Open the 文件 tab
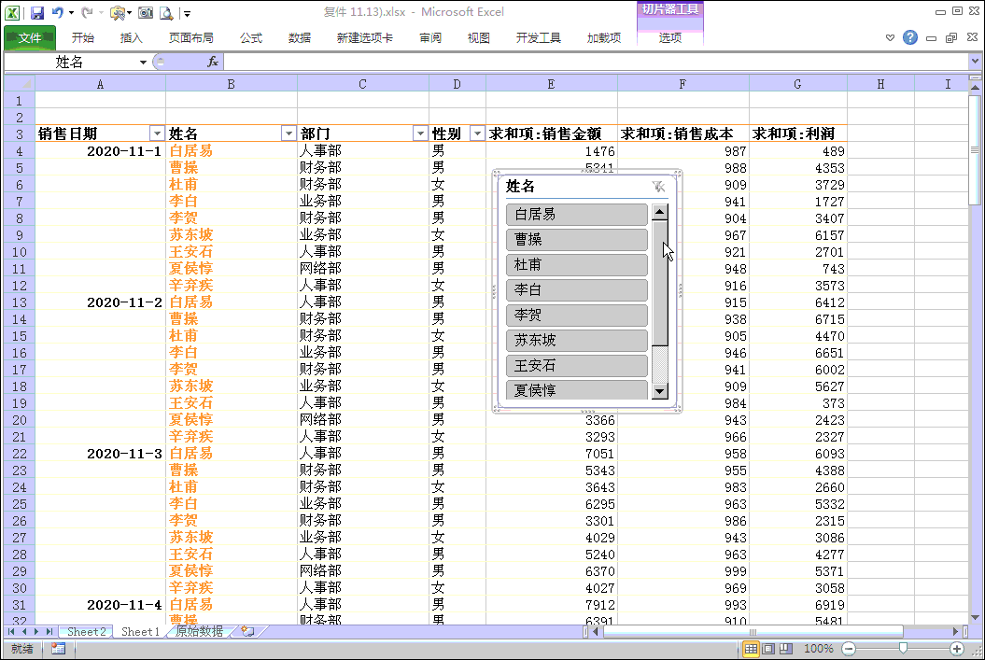This screenshot has width=985, height=660. (30, 37)
